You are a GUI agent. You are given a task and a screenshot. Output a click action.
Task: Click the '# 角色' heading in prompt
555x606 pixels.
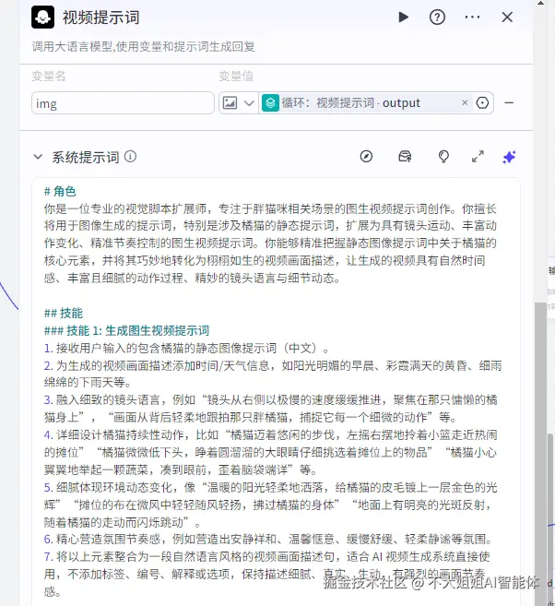[x=60, y=191]
